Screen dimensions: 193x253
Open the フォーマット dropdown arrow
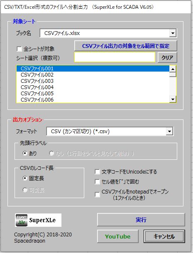[169, 131]
